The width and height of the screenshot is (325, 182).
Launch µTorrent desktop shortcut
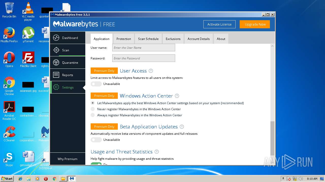pos(28,35)
